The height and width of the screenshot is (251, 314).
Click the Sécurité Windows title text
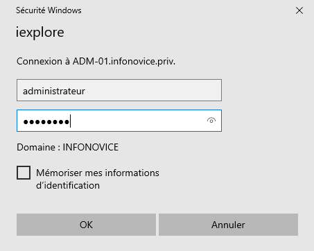(49, 10)
